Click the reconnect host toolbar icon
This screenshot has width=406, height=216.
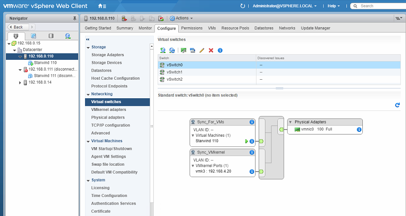161,18
